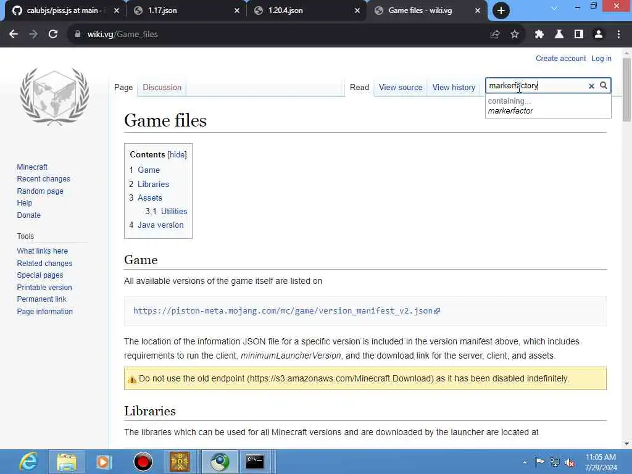Open Internet Explorer from taskbar
This screenshot has height=474, width=632.
click(x=28, y=462)
